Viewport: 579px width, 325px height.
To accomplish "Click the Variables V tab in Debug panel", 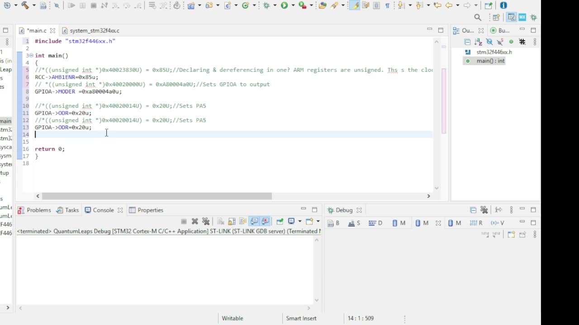I will (x=498, y=223).
